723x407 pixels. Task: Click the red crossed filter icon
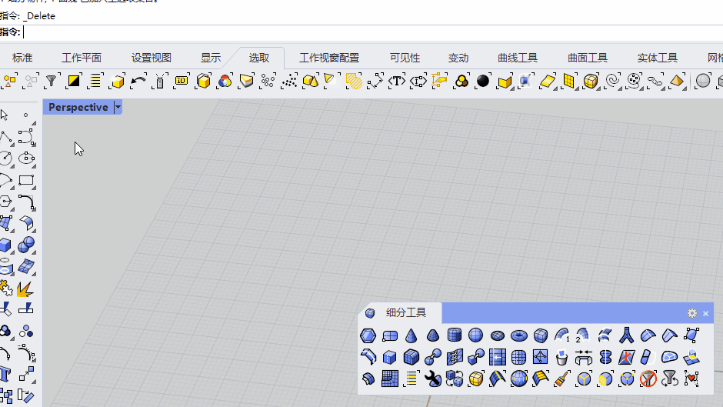[x=648, y=379]
